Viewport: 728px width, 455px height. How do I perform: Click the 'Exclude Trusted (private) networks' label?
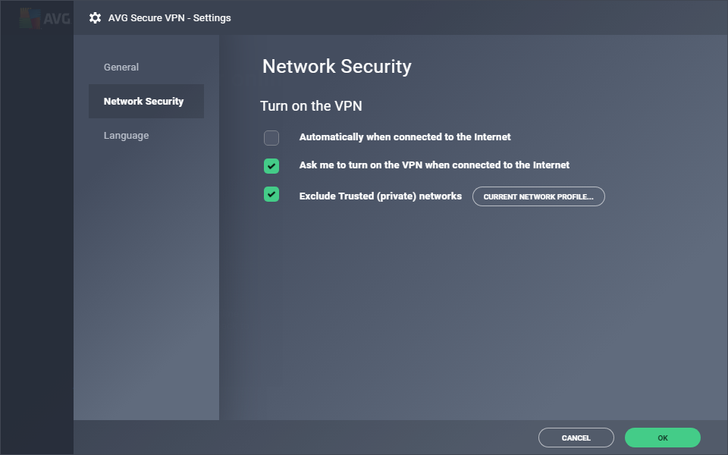pyautogui.click(x=380, y=196)
